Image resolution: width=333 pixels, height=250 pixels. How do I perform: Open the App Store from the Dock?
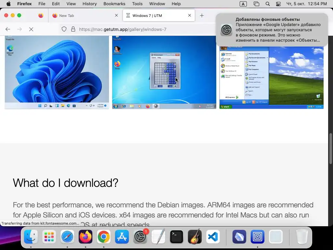[122, 237]
